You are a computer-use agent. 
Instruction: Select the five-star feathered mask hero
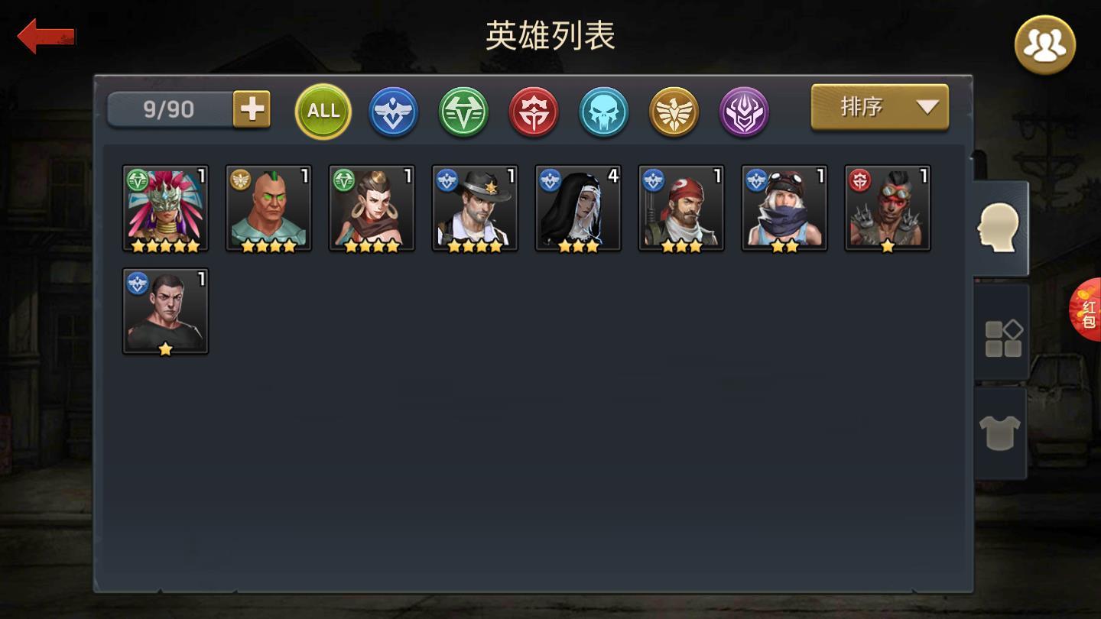(x=166, y=208)
